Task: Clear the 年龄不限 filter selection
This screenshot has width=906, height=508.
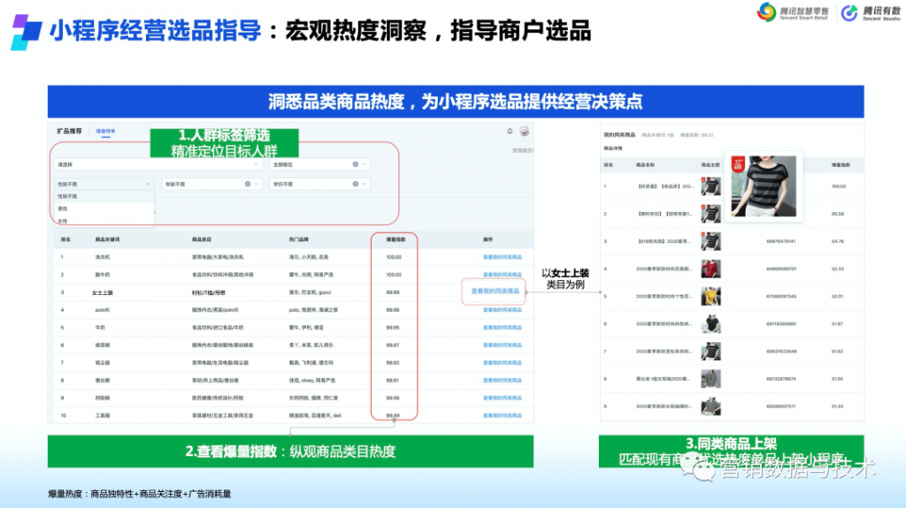Action: point(247,184)
